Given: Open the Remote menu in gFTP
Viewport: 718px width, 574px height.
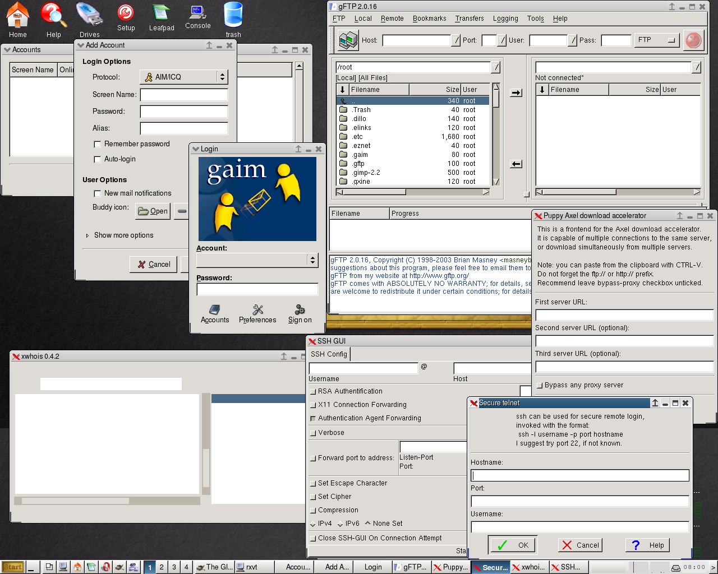Looking at the screenshot, I should [x=392, y=18].
